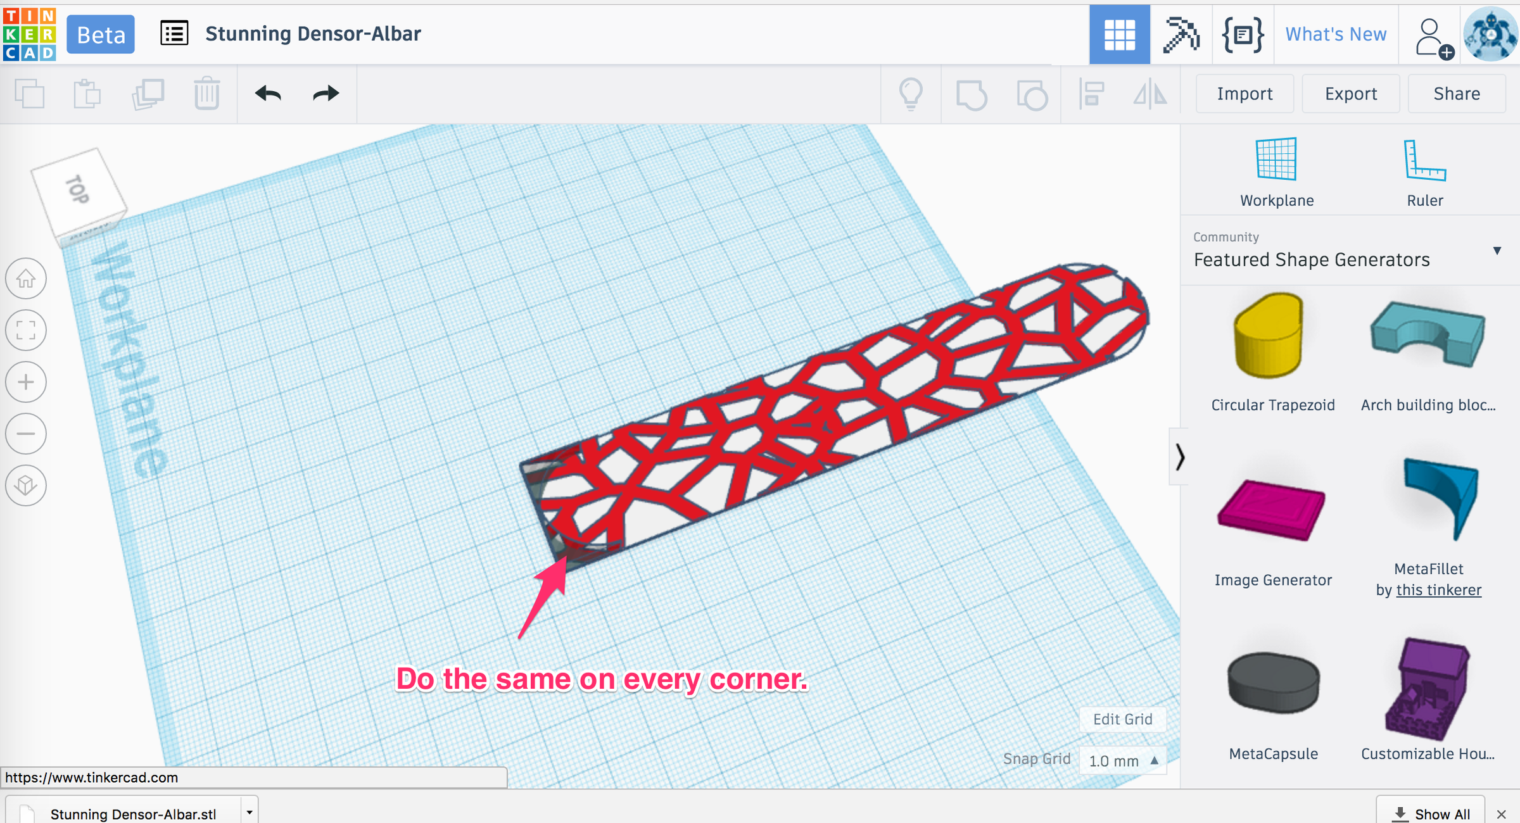Undo the last action
This screenshot has width=1520, height=823.
(x=267, y=92)
